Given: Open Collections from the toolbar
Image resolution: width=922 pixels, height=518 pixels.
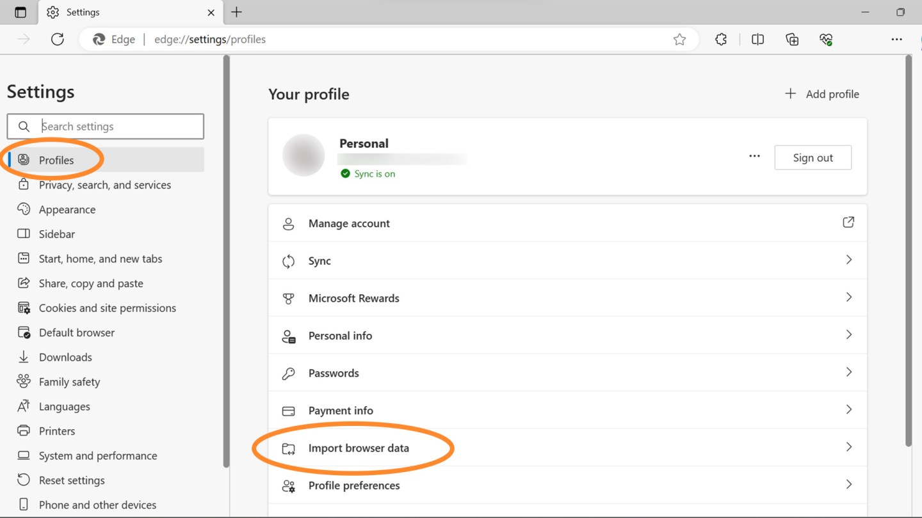Looking at the screenshot, I should click(792, 39).
